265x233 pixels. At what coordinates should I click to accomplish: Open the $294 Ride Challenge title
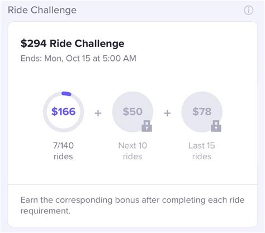[72, 44]
